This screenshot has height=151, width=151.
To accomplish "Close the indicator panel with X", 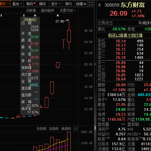I will pos(76,129).
